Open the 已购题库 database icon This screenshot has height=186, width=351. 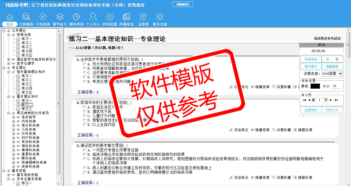[x=26, y=17]
